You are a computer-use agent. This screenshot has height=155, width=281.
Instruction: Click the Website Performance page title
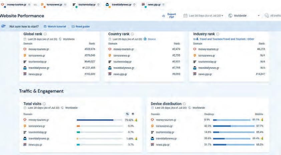pos(22,16)
